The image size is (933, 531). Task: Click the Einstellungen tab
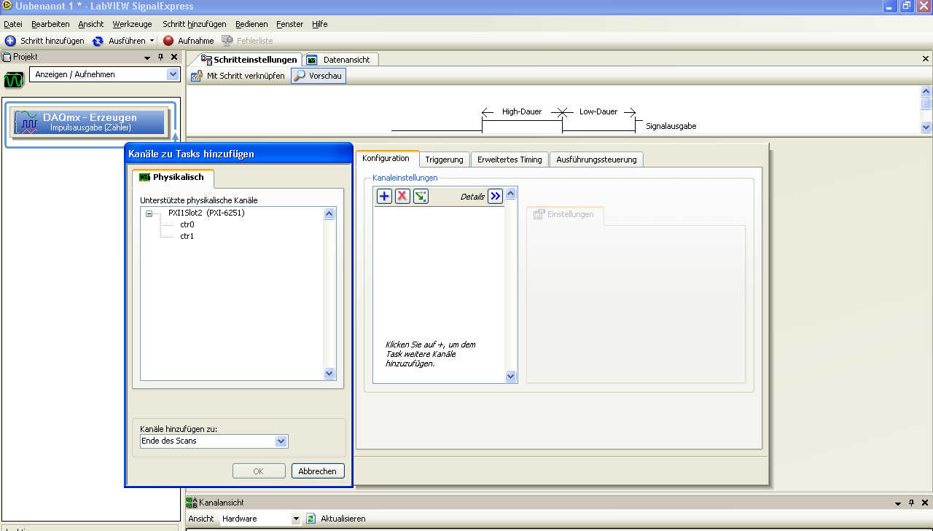[x=564, y=215]
